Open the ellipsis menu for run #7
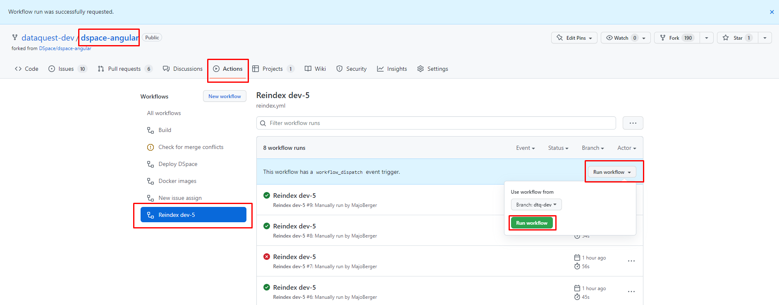This screenshot has height=305, width=779. pos(631,261)
